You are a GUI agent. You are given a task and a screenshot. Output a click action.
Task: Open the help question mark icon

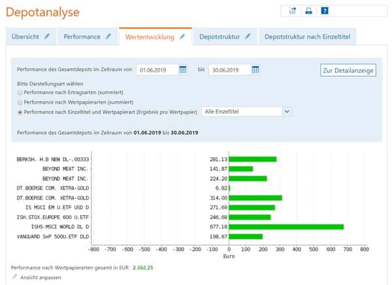(x=325, y=10)
